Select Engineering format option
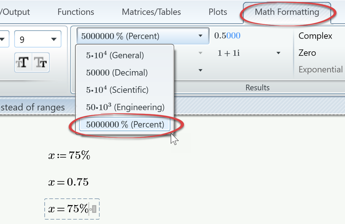Screen dimensions: 345x224 click(x=125, y=107)
